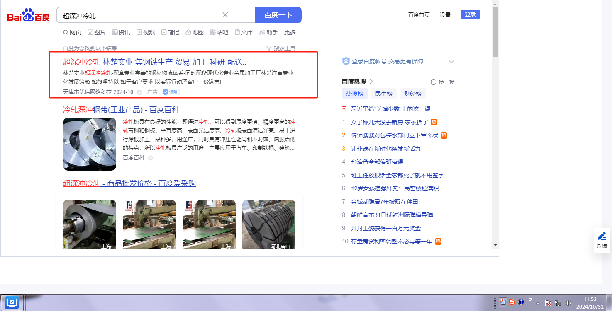Click Action Center flag tray icon
Image resolution: width=612 pixels, height=311 pixels.
(x=548, y=303)
